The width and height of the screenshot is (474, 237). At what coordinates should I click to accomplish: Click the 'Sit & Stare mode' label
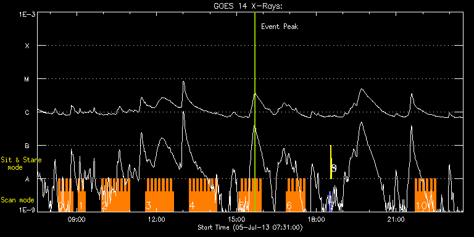pos(21,164)
